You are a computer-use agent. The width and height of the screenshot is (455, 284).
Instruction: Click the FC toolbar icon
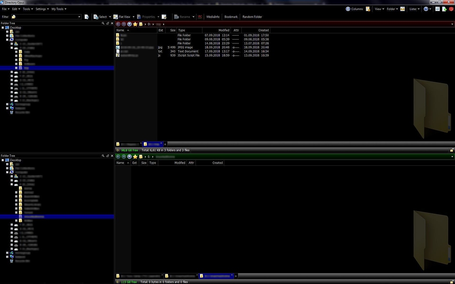point(200,17)
